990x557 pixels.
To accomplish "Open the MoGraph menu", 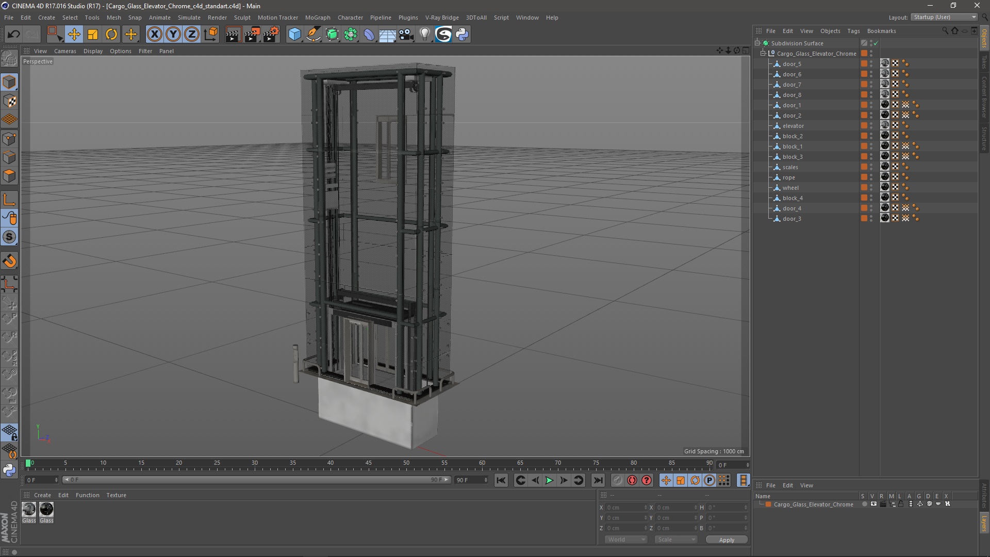I will 317,18.
